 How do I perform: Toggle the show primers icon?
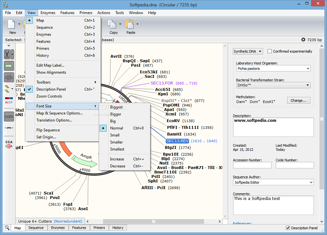point(9,77)
